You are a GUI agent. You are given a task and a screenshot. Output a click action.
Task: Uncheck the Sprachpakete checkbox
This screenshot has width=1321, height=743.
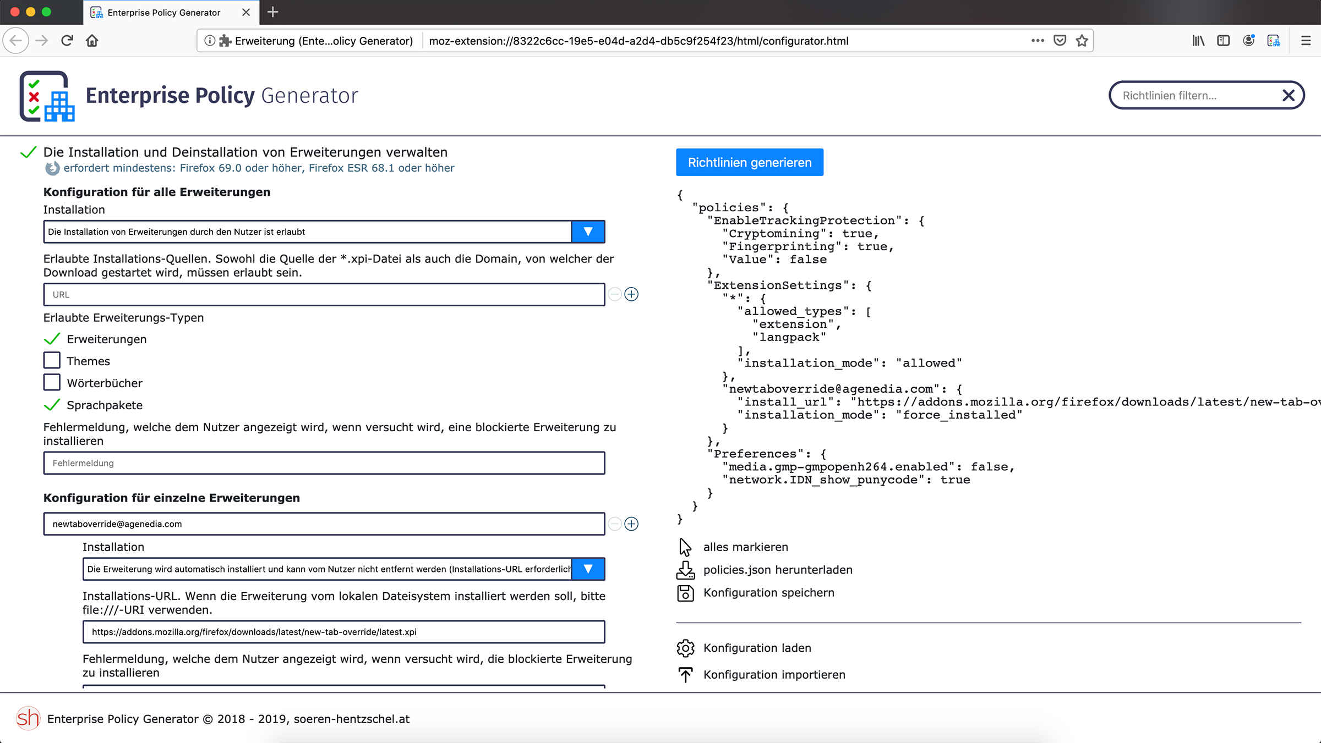click(52, 405)
